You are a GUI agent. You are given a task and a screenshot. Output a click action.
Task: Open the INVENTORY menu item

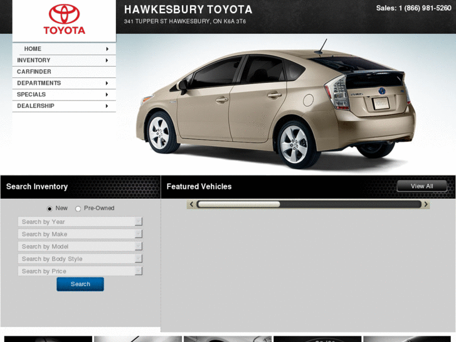(x=64, y=60)
